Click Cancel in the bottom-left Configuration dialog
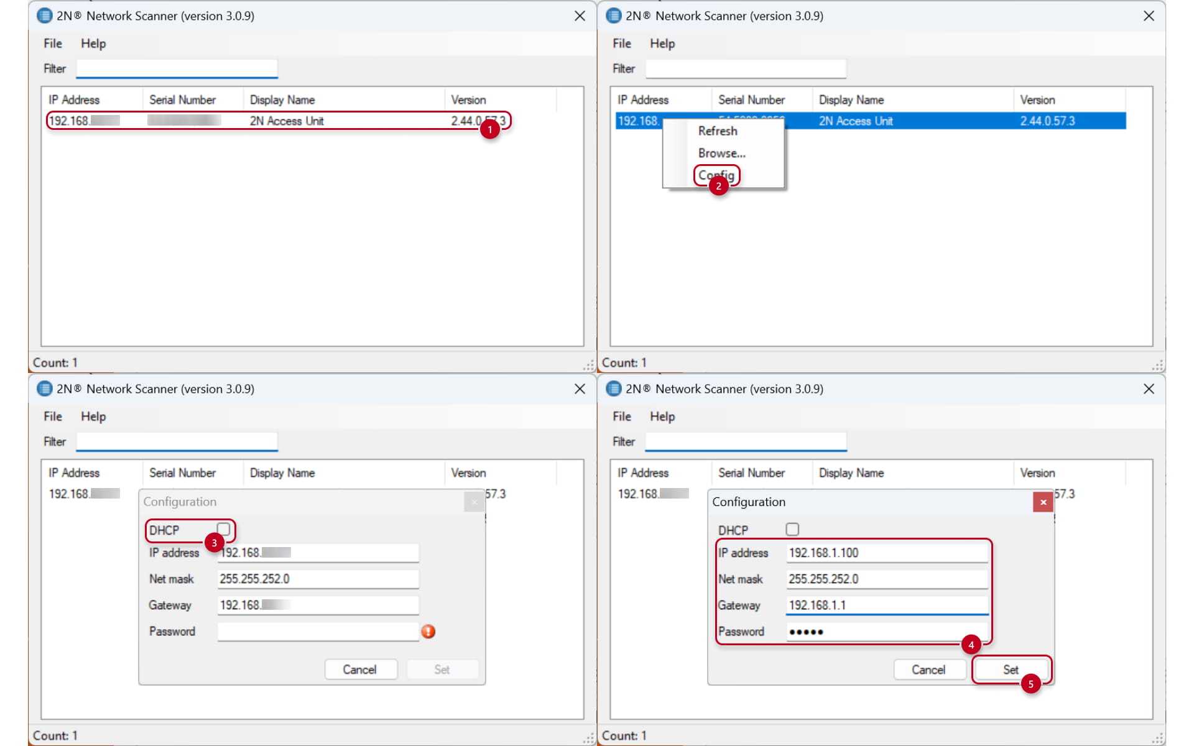Viewport: 1194px width, 746px height. pyautogui.click(x=360, y=670)
